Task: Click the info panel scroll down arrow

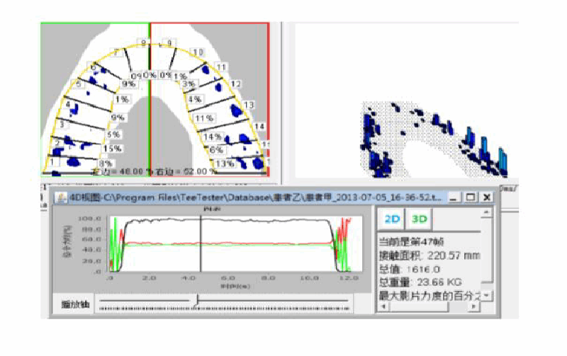Action: (x=487, y=294)
